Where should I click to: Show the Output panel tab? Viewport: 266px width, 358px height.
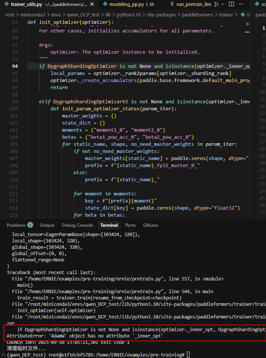(47, 225)
